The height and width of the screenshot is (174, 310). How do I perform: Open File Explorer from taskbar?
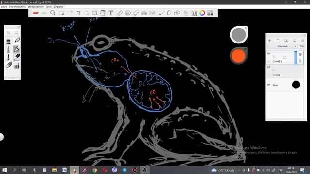pyautogui.click(x=54, y=170)
